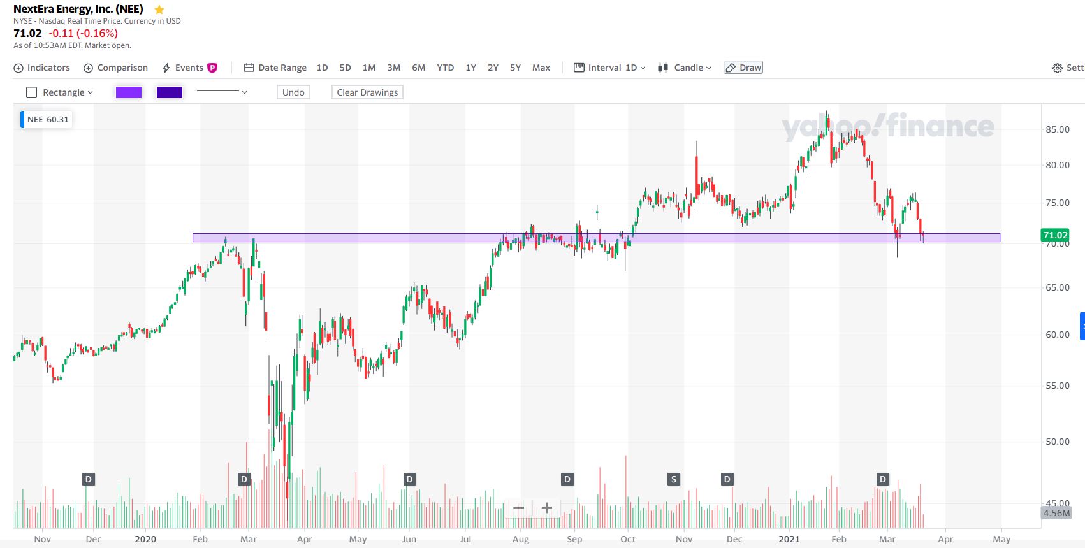Click the dividend marker just before December 2020

(727, 479)
